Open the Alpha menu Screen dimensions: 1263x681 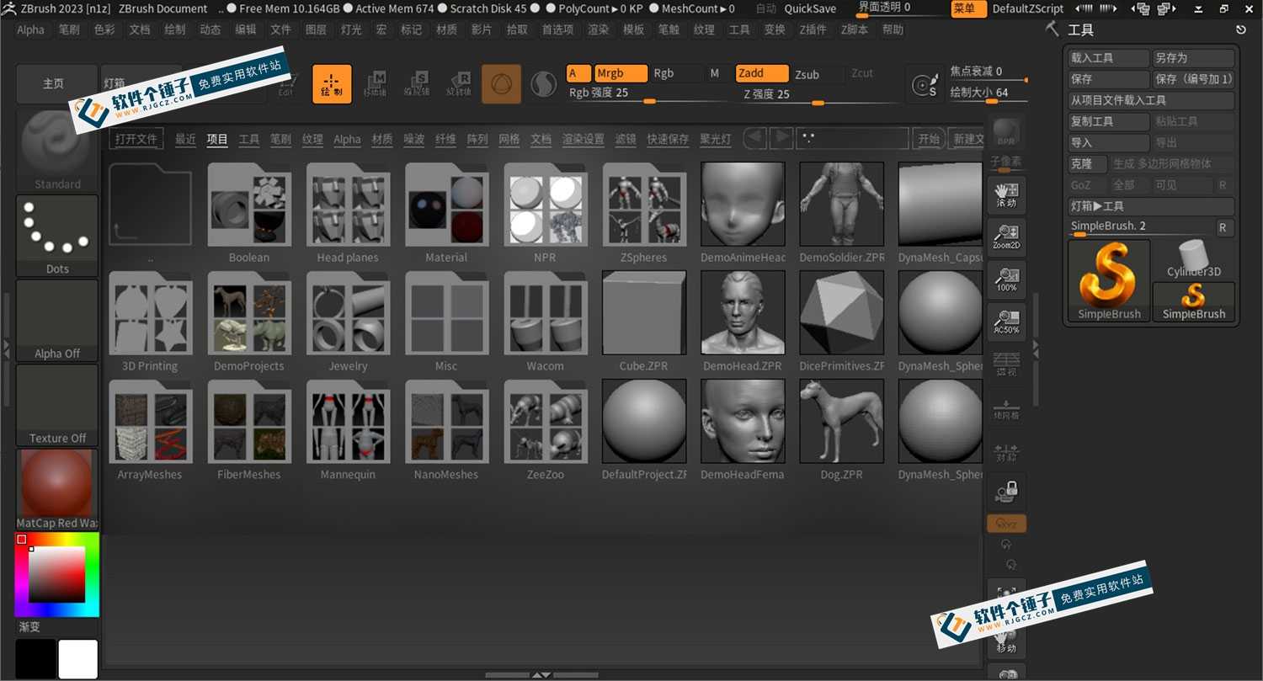[x=31, y=30]
